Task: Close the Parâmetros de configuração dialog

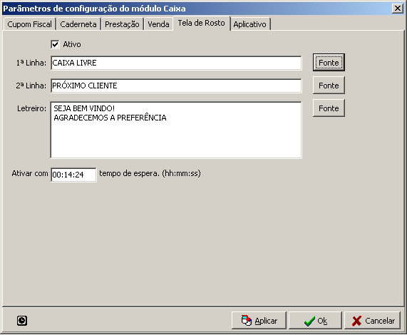Action: (398, 9)
